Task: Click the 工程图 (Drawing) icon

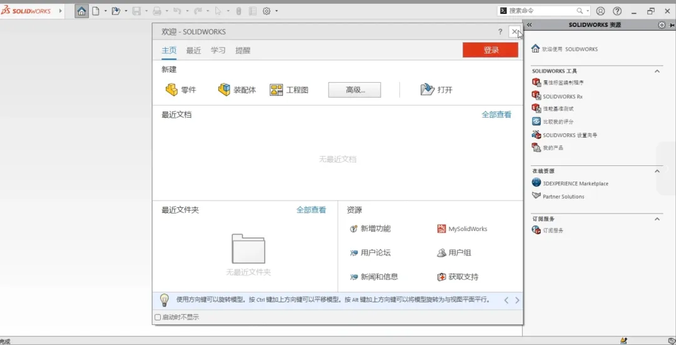Action: tap(277, 90)
